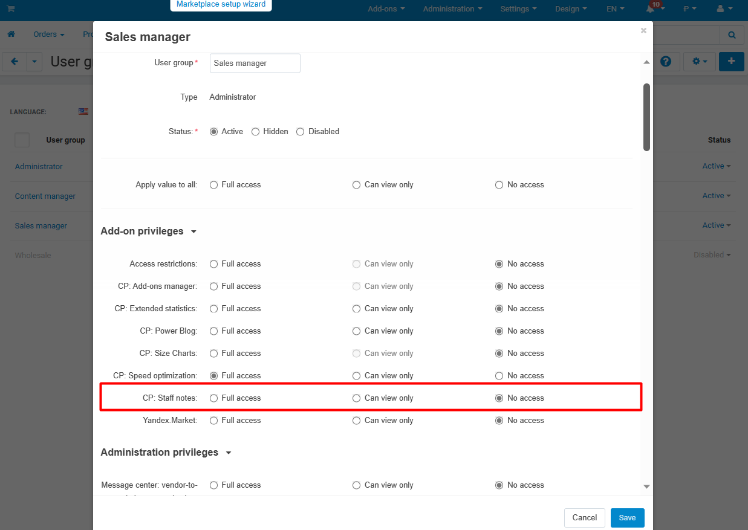Image resolution: width=748 pixels, height=530 pixels.
Task: Open the back button dropdown arrow
Action: [34, 62]
